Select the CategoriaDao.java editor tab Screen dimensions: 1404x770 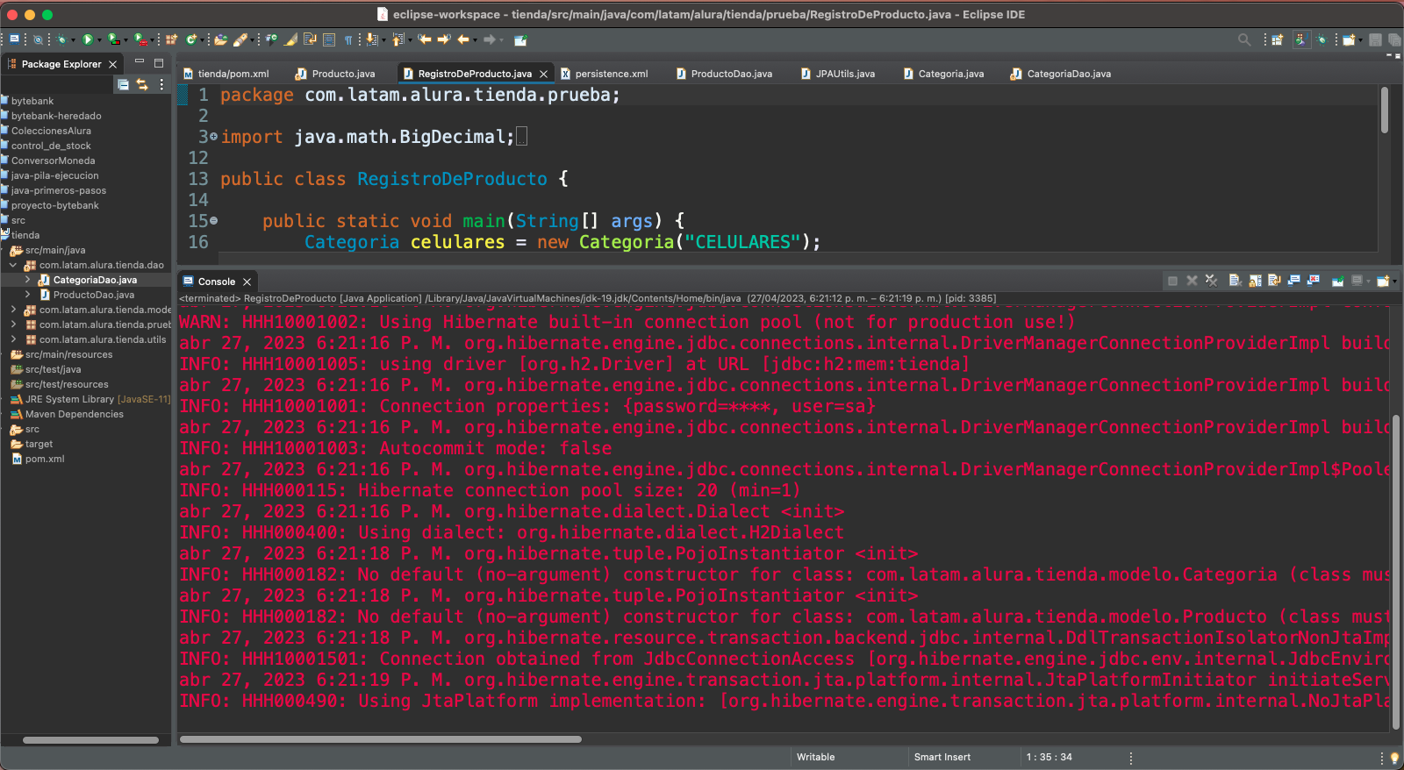(x=1061, y=74)
